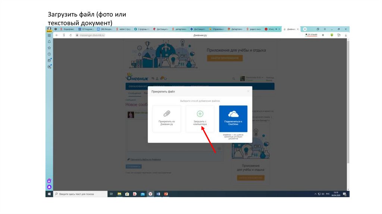Open File Explorer from taskbar
This screenshot has width=382, height=214.
tap(119, 194)
